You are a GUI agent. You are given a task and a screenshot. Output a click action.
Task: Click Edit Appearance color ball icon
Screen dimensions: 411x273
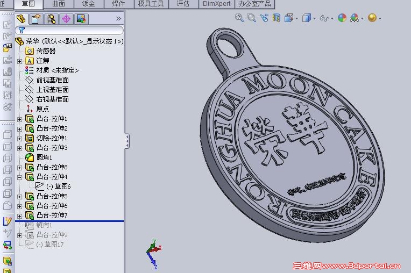(x=342, y=18)
